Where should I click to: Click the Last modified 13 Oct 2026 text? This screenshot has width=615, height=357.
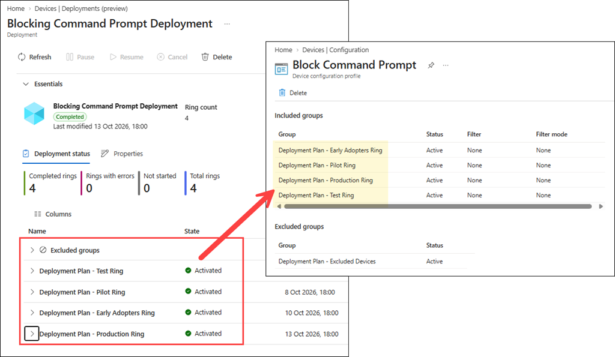pyautogui.click(x=100, y=127)
